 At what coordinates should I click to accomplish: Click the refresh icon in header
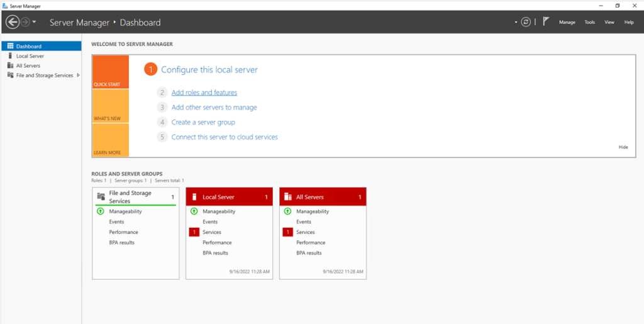[526, 22]
